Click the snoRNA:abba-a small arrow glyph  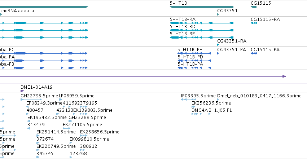coord(1,14)
